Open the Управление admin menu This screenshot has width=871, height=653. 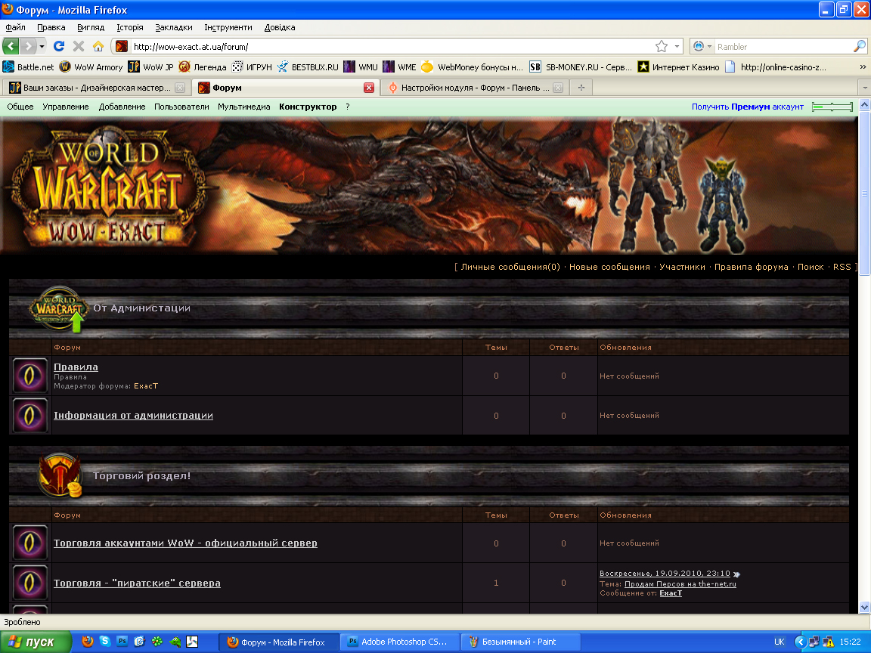[x=66, y=107]
